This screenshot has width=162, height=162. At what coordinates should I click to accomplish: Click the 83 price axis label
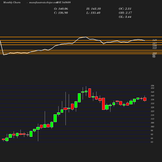click(152, 142)
